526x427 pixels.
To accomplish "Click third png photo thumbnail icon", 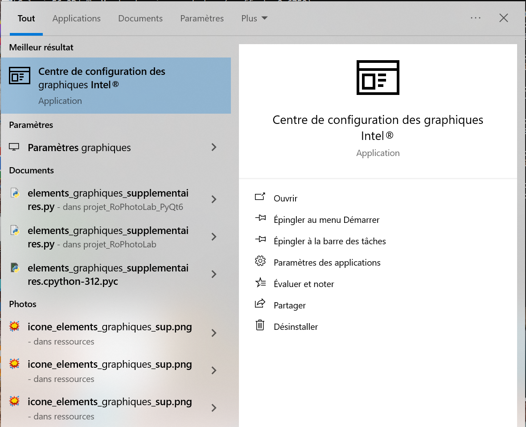I will (14, 401).
